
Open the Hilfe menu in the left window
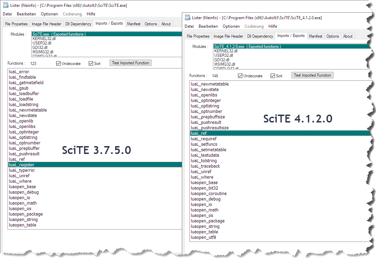tap(91, 14)
